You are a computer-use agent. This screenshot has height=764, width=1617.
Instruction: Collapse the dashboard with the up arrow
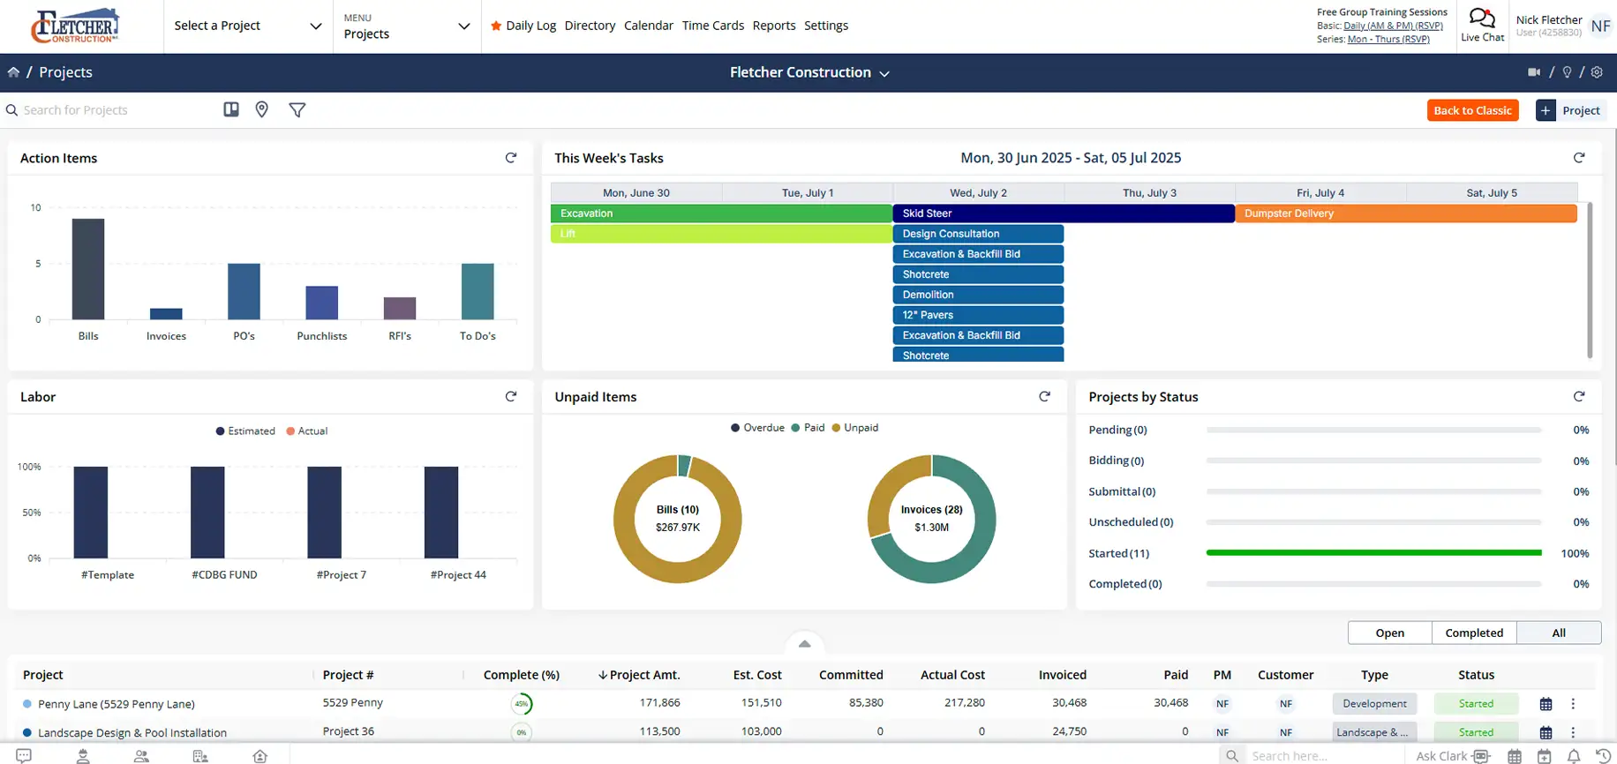point(804,644)
